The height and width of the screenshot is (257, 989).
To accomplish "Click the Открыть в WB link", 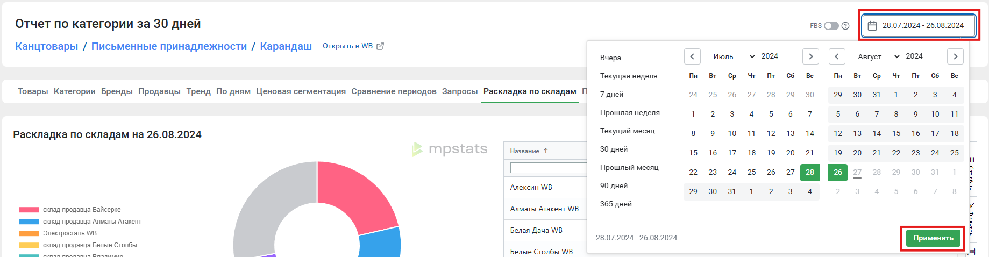I will pos(347,46).
